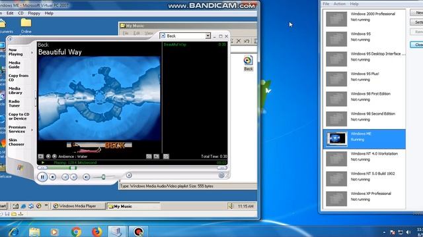
Task: Switch to Windows Media Player taskbar button
Action: pyautogui.click(x=78, y=206)
